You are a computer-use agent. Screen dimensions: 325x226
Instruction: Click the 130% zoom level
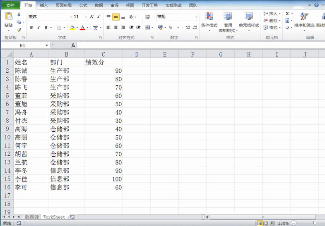pos(283,223)
